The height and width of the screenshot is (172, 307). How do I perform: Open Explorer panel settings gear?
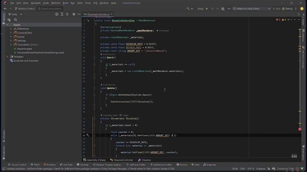(x=74, y=14)
